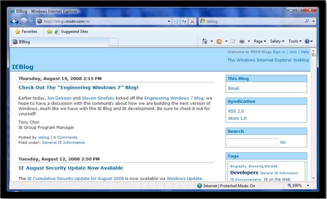
Task: Click IE Announcements tag
Action: coord(246,179)
